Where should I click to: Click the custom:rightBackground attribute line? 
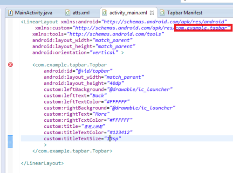(x=110, y=108)
